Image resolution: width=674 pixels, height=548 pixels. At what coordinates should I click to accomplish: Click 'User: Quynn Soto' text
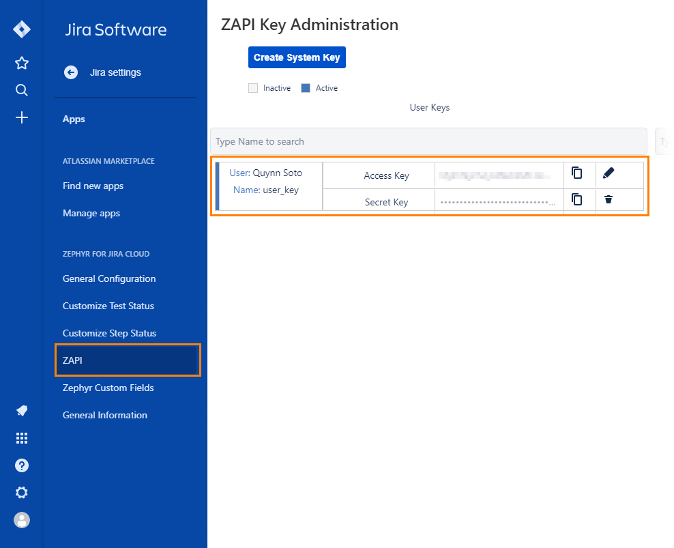click(265, 173)
